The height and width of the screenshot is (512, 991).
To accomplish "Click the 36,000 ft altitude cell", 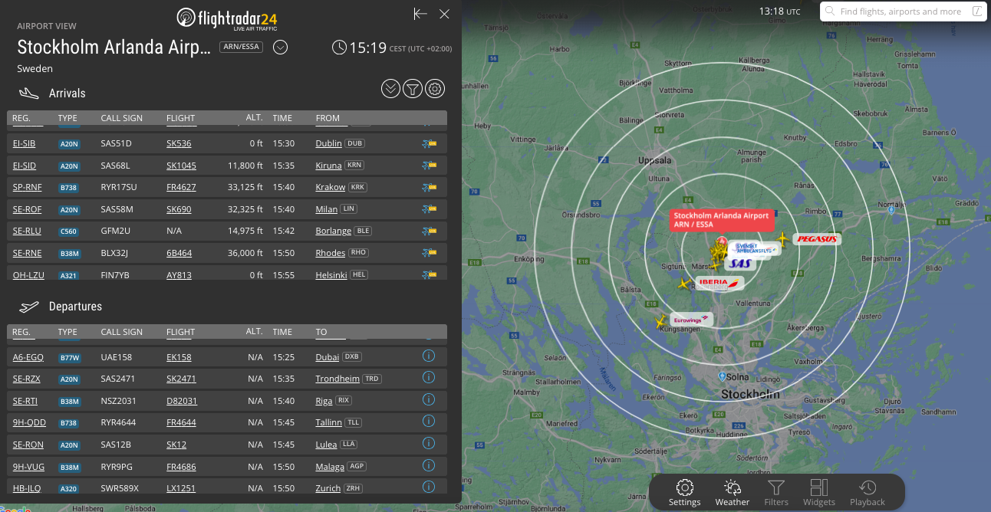I will pos(245,253).
